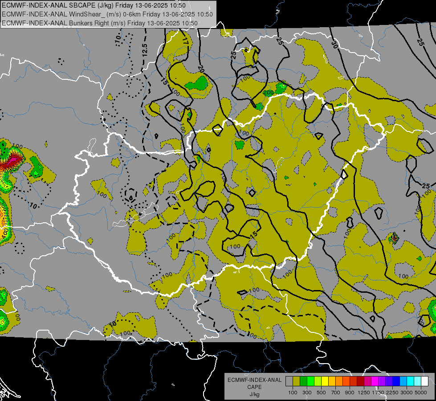Click the yellow swatch in the CAPE legend
The height and width of the screenshot is (401, 436).
[x=325, y=381]
